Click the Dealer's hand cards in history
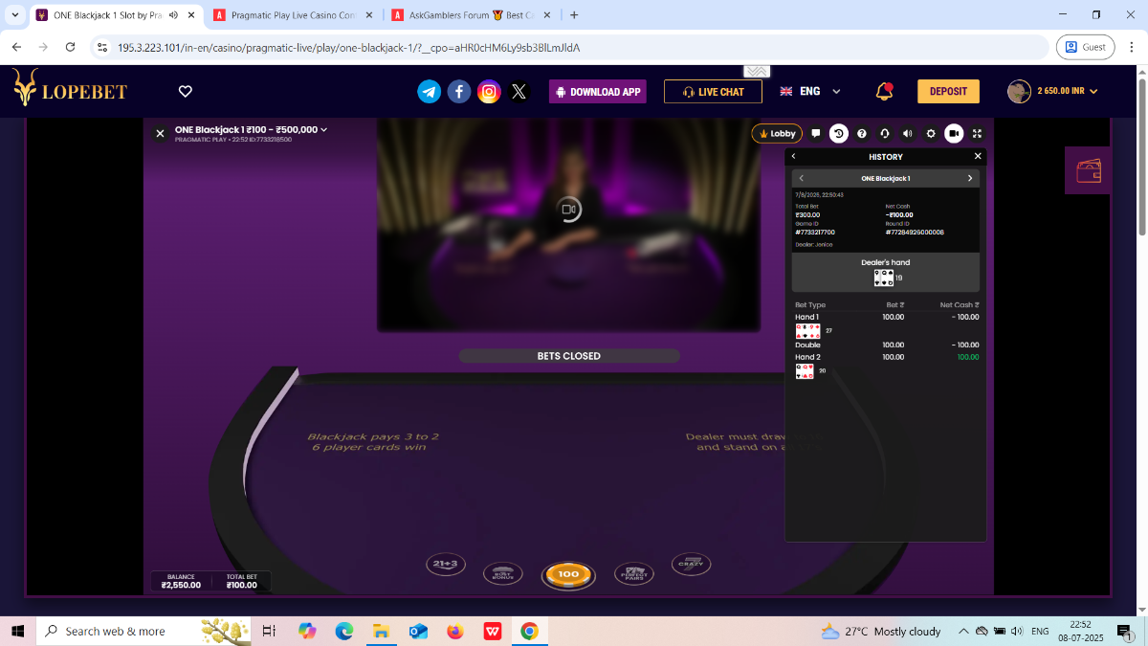 point(884,278)
